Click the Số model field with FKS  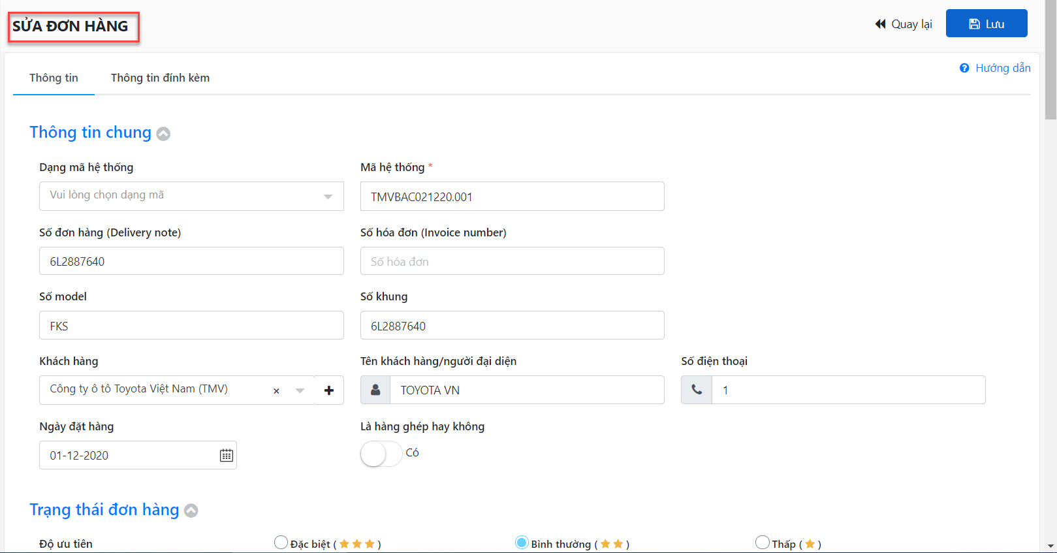pos(191,325)
